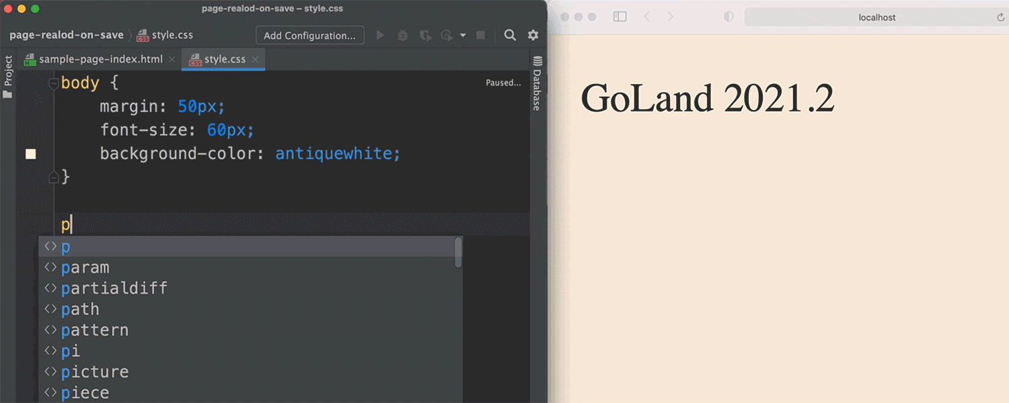
Task: Click the Stop square icon
Action: coord(480,36)
